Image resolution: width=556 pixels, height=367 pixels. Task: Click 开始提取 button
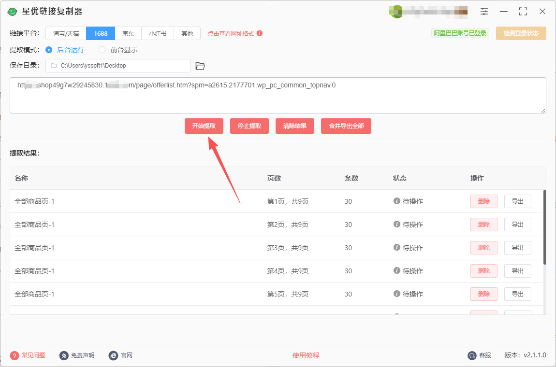click(x=204, y=126)
